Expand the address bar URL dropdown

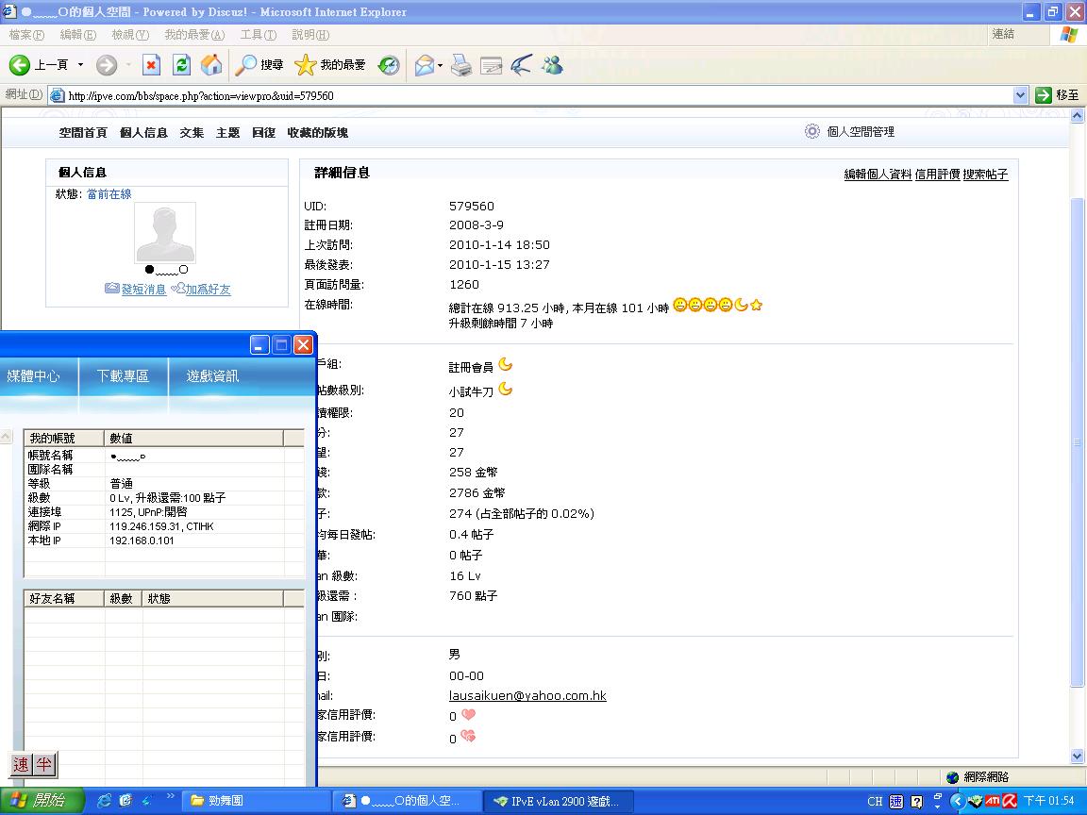coord(1019,95)
